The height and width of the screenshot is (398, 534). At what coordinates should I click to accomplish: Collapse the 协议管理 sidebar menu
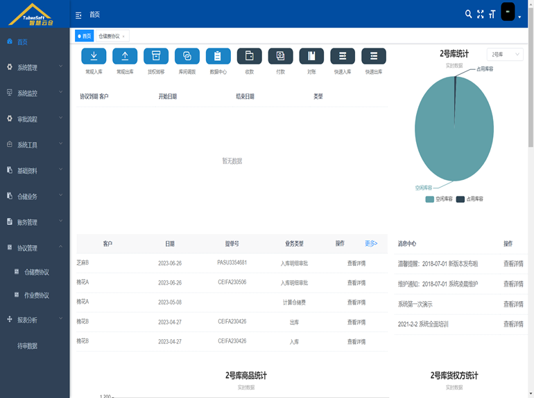[x=35, y=248]
